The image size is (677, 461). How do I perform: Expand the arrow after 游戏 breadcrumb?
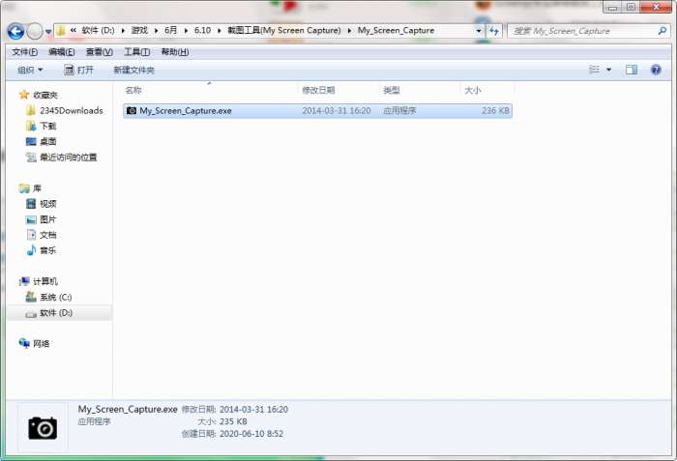click(156, 31)
